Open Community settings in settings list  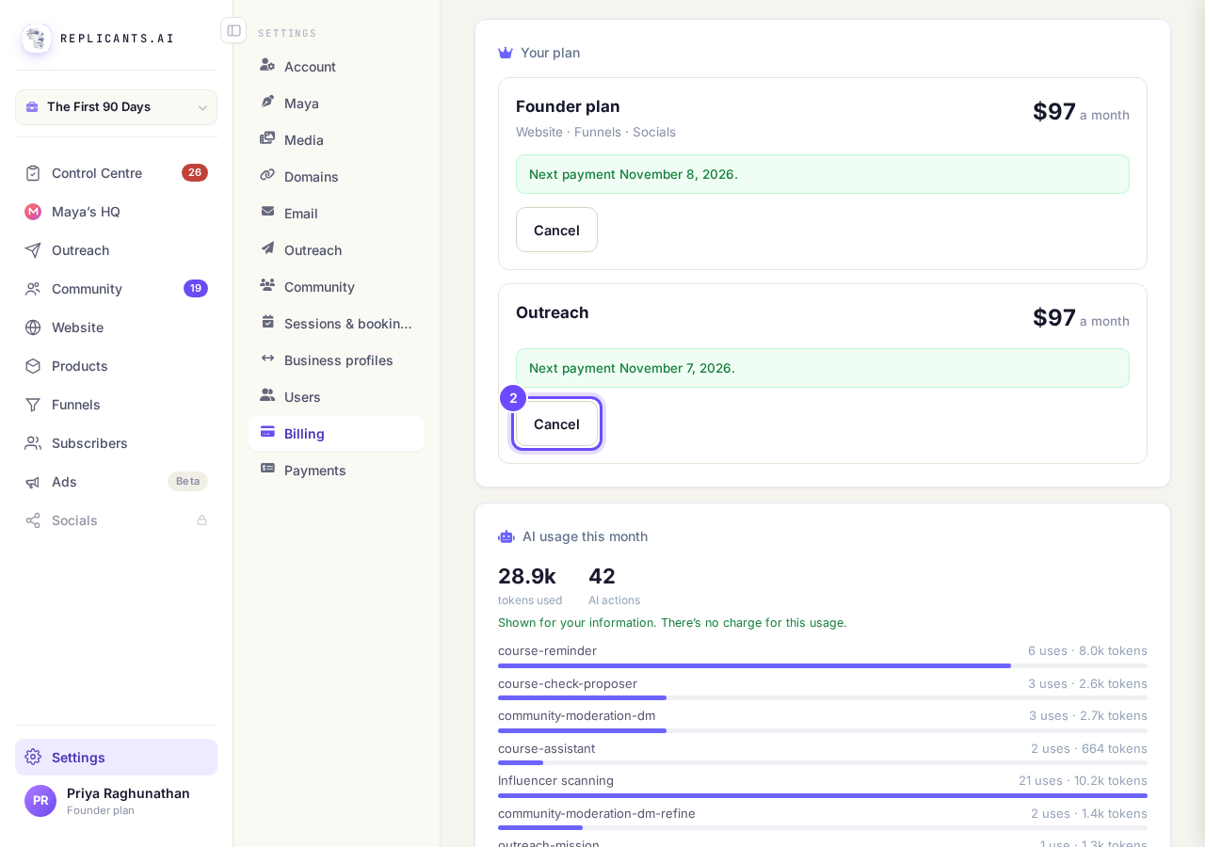(x=336, y=286)
